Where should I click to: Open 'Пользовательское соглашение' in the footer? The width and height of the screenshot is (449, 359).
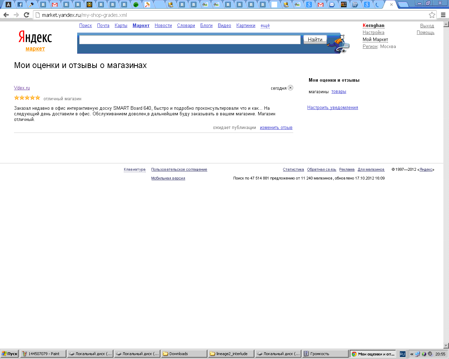[179, 170]
